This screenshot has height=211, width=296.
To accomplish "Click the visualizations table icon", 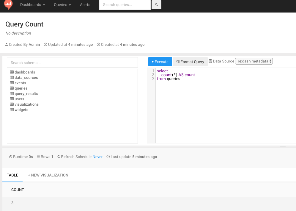I will tap(12, 104).
